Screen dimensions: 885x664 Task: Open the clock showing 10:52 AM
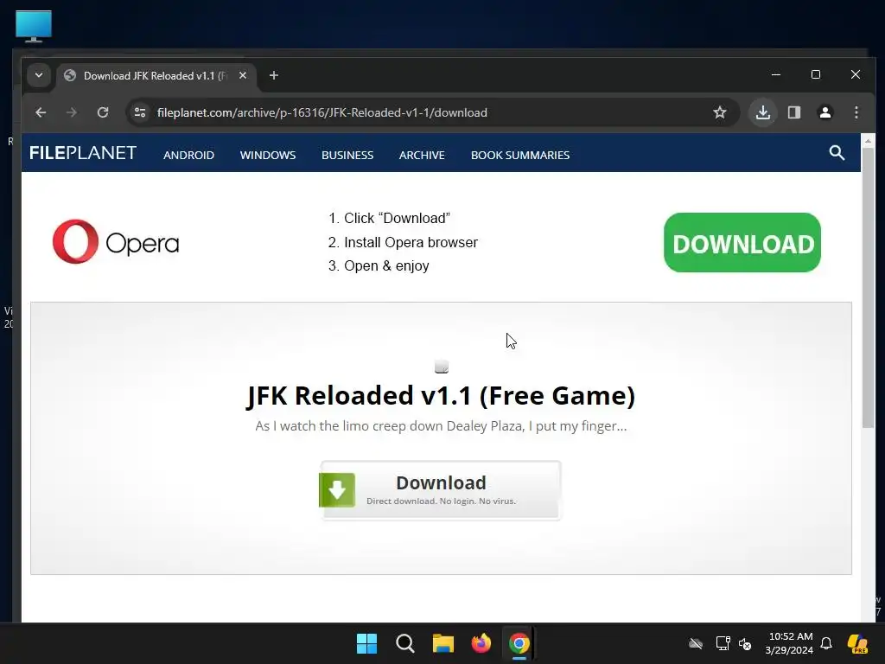(x=789, y=643)
